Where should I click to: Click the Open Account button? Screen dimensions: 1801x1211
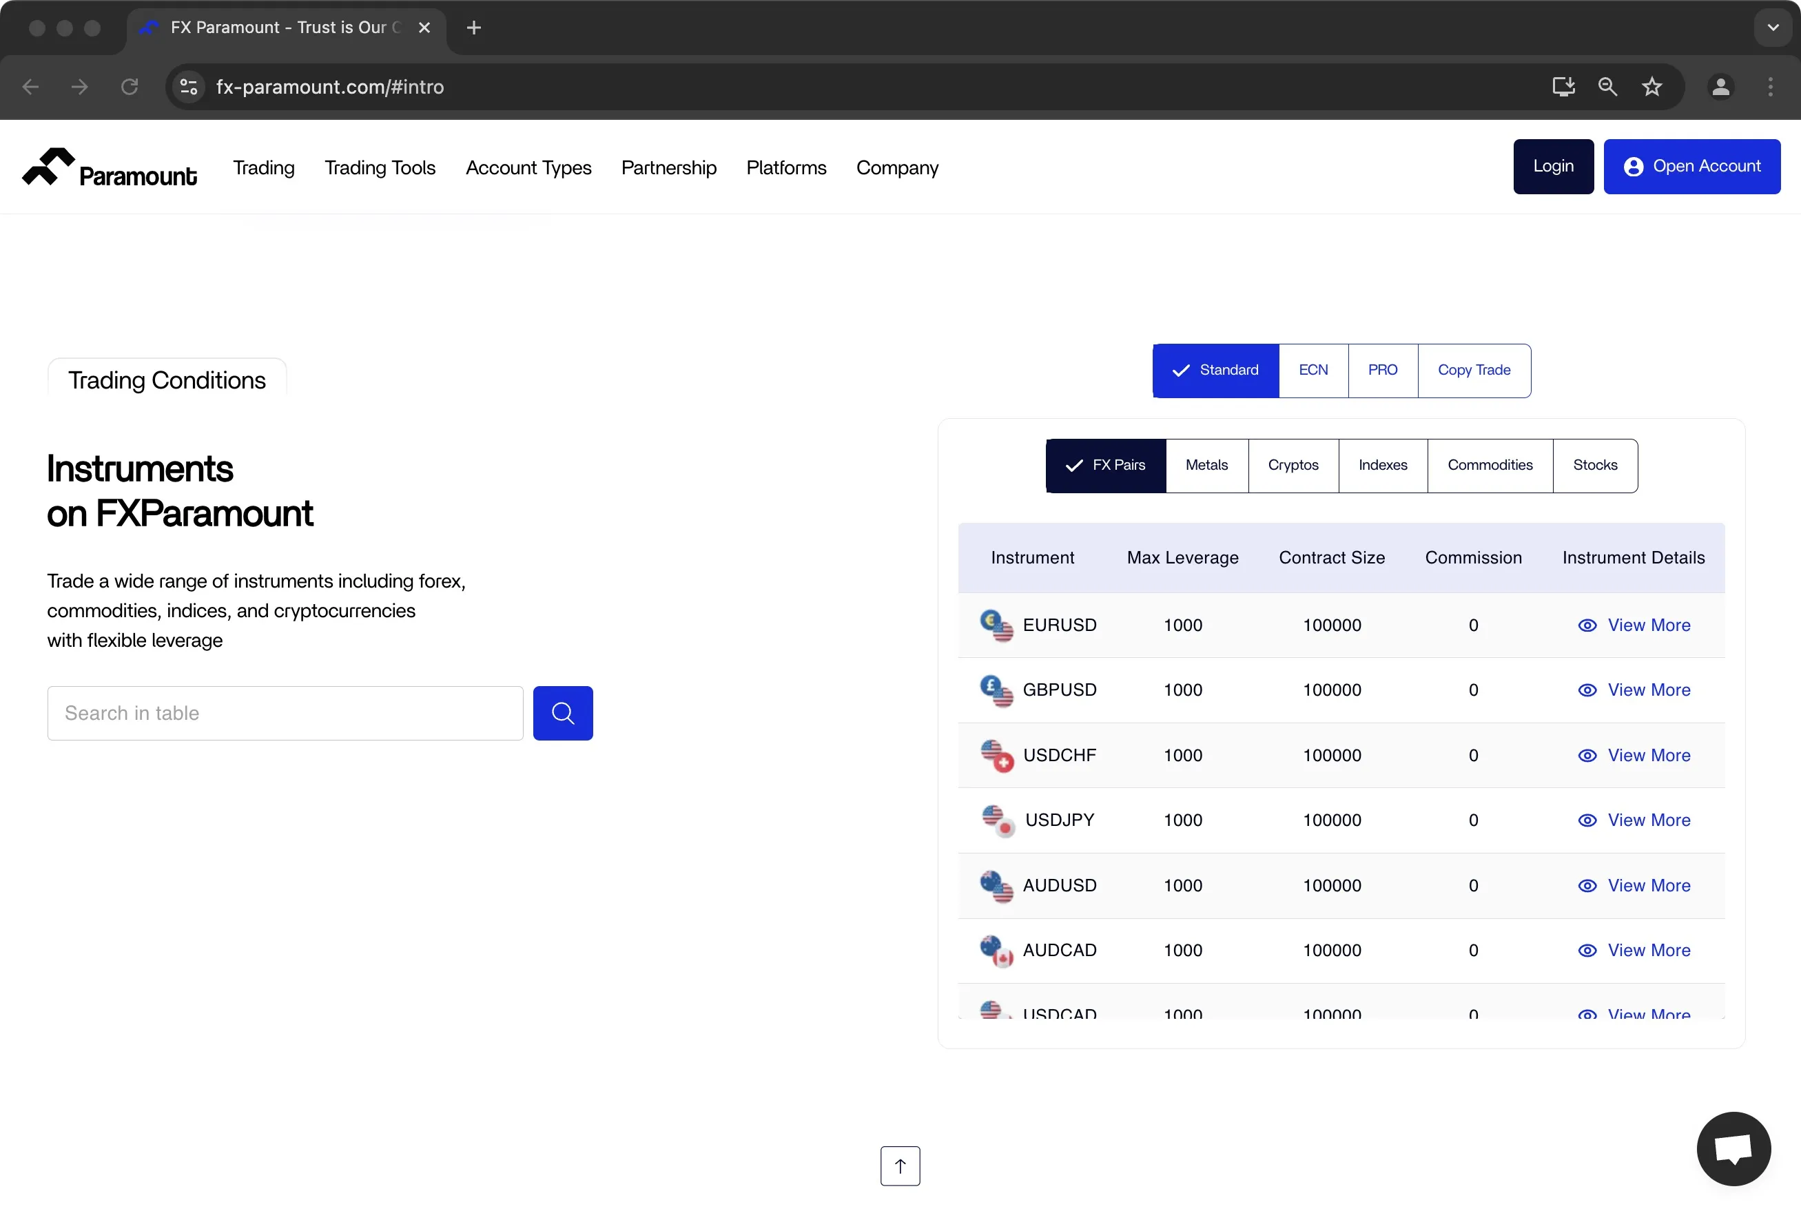click(x=1691, y=166)
